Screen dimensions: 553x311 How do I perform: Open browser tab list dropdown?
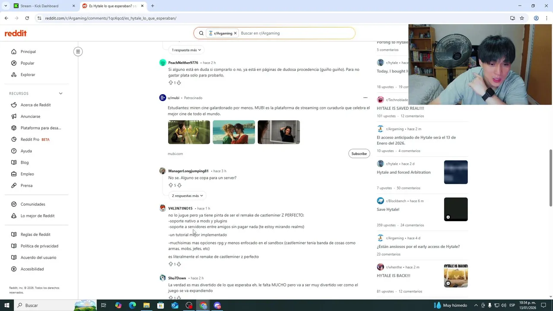[6, 6]
